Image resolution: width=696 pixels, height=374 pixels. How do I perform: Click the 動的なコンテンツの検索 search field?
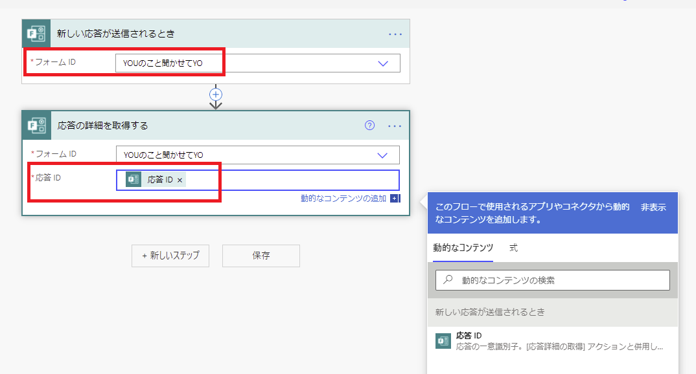[552, 280]
